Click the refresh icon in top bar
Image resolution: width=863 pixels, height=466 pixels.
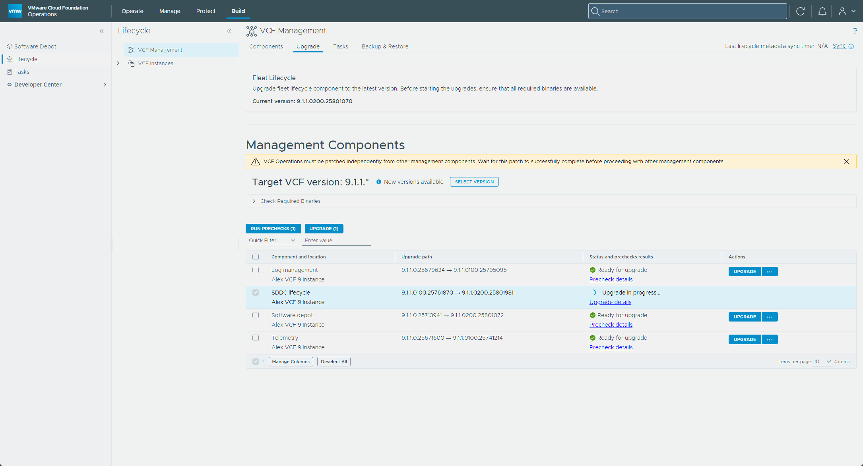(800, 11)
